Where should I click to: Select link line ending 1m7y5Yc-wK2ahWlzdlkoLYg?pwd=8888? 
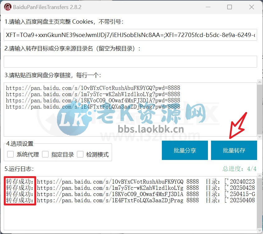click(x=93, y=94)
